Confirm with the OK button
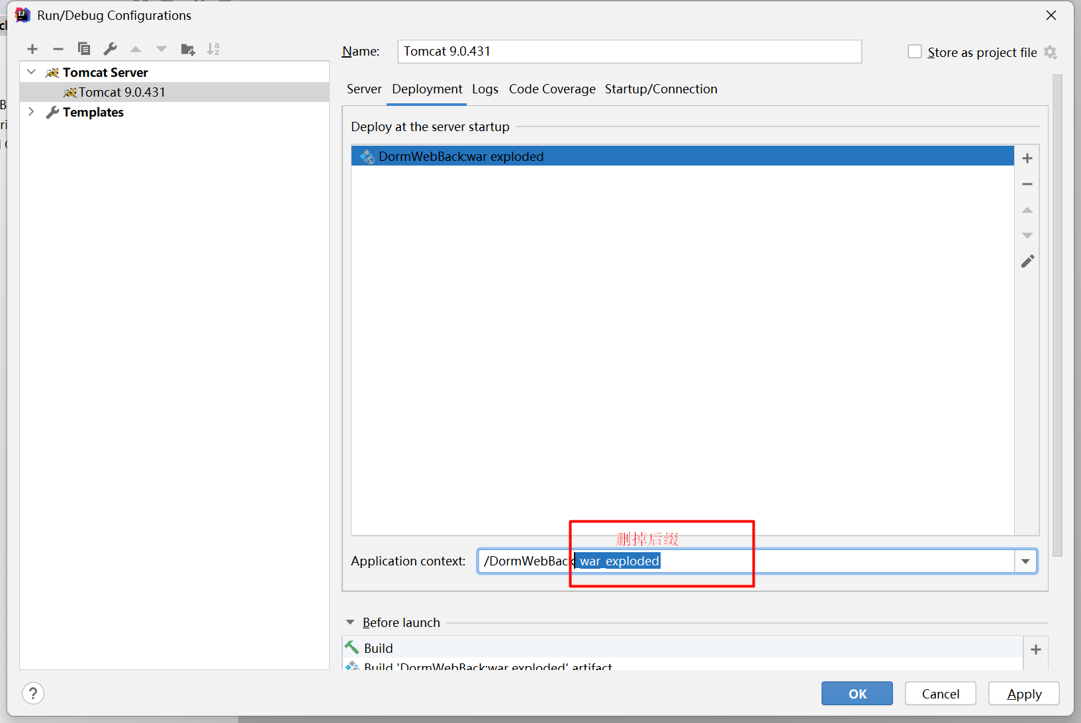 (x=857, y=693)
